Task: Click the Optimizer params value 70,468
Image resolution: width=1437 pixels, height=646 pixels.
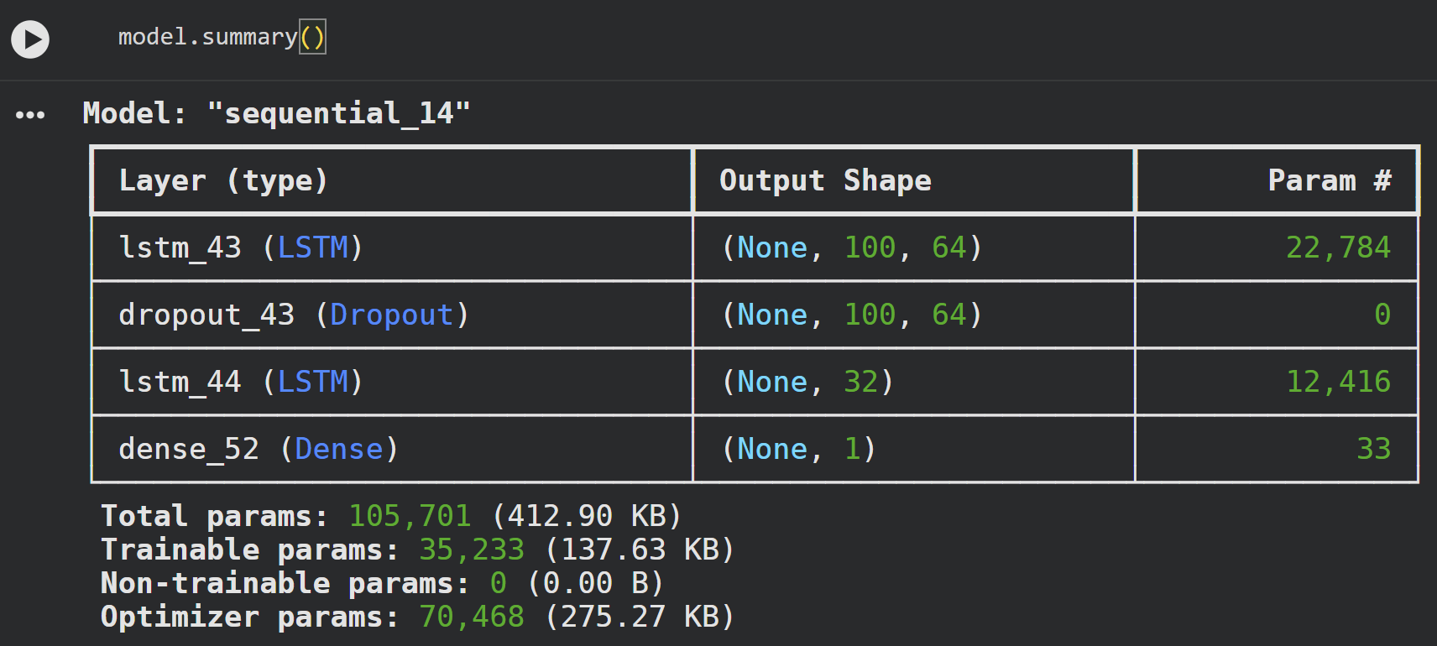Action: (x=471, y=617)
